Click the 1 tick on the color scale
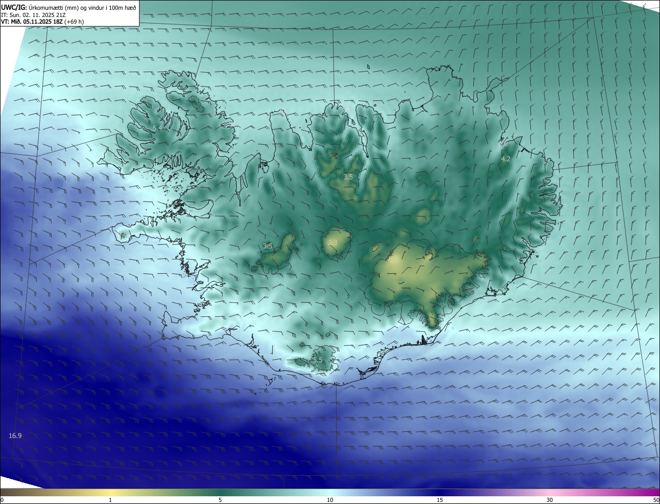 coord(110,500)
